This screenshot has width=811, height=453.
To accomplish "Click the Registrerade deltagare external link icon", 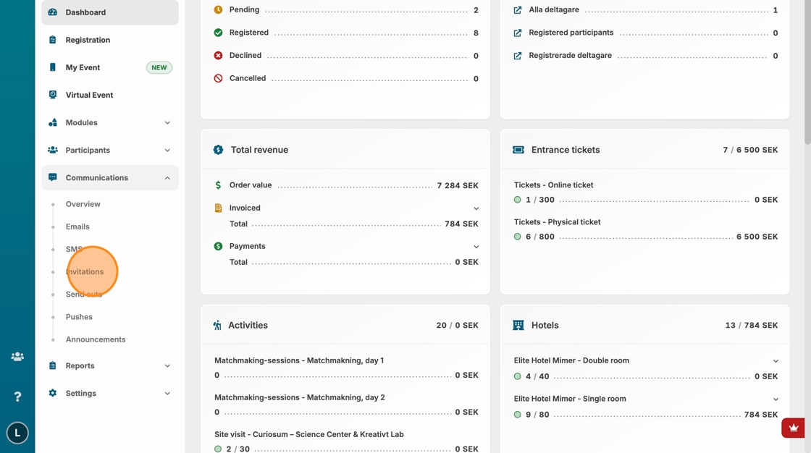I will [x=518, y=56].
